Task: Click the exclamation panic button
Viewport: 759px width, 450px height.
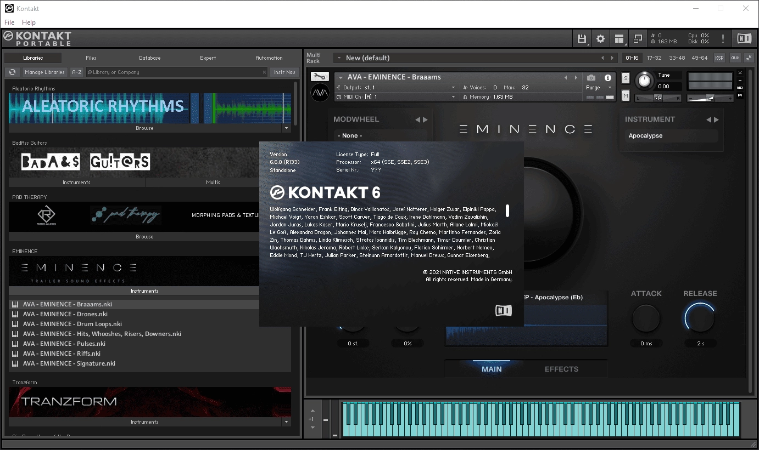Action: point(723,38)
